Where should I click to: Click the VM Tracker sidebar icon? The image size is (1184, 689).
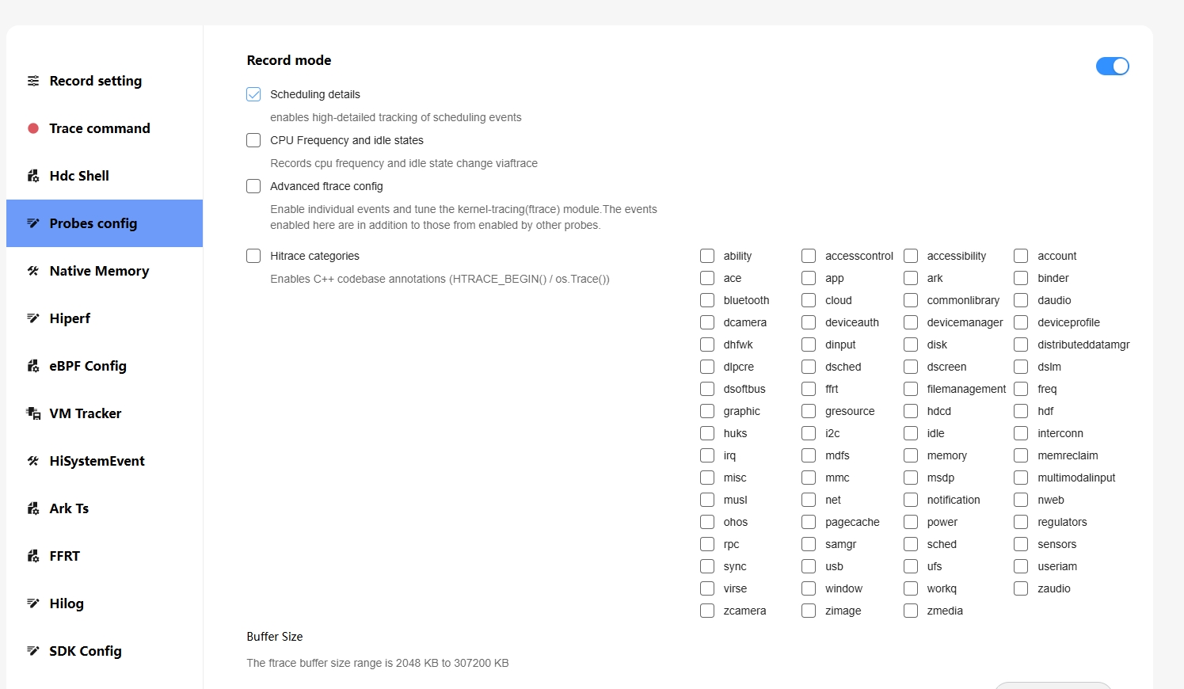[33, 413]
